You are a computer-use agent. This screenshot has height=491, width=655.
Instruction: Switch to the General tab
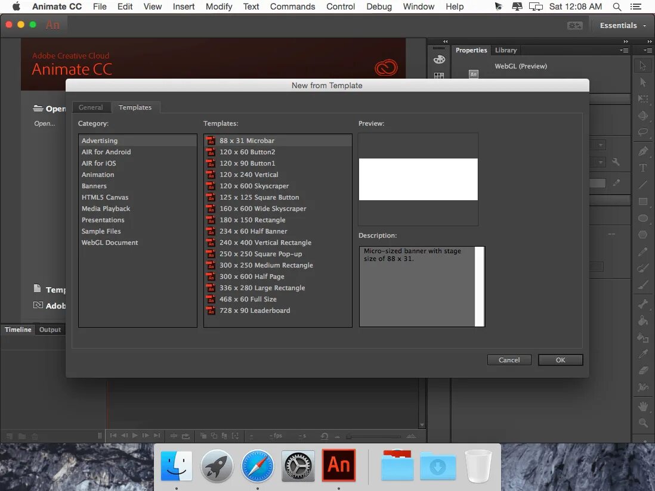[91, 107]
